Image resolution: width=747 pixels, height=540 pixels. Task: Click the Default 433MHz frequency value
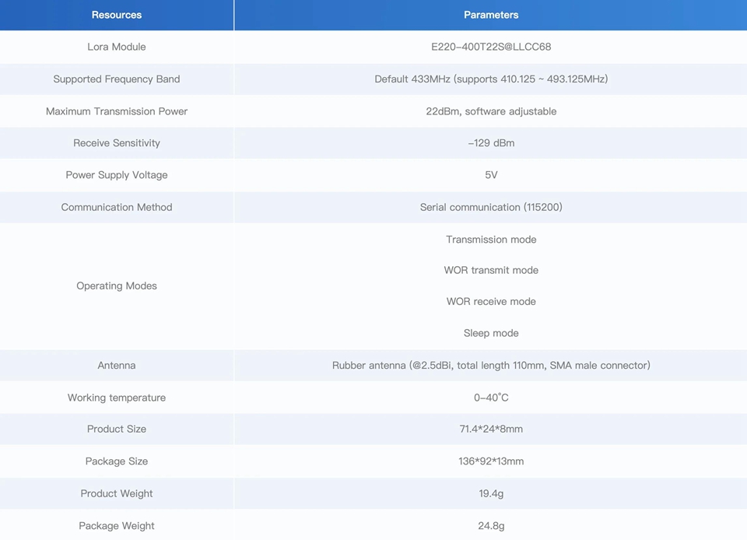tap(491, 79)
